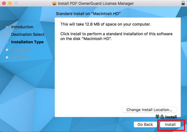Minimize the installer with yellow button
187x132 pixels.
point(10,3)
